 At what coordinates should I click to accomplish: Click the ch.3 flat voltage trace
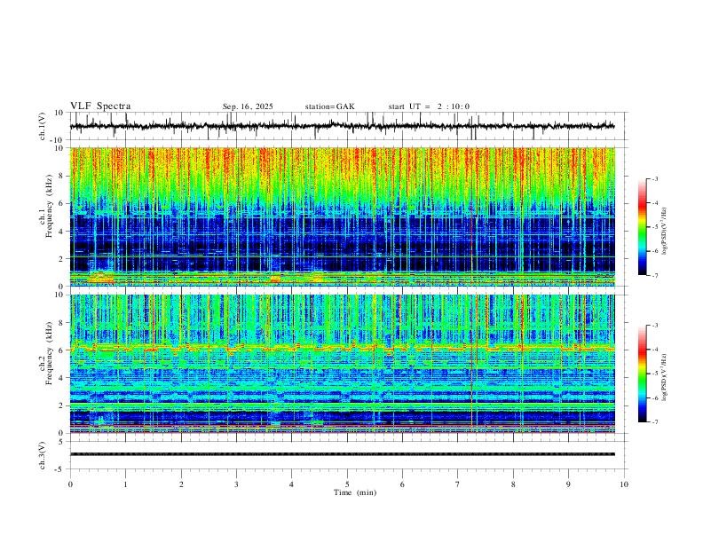click(x=342, y=454)
